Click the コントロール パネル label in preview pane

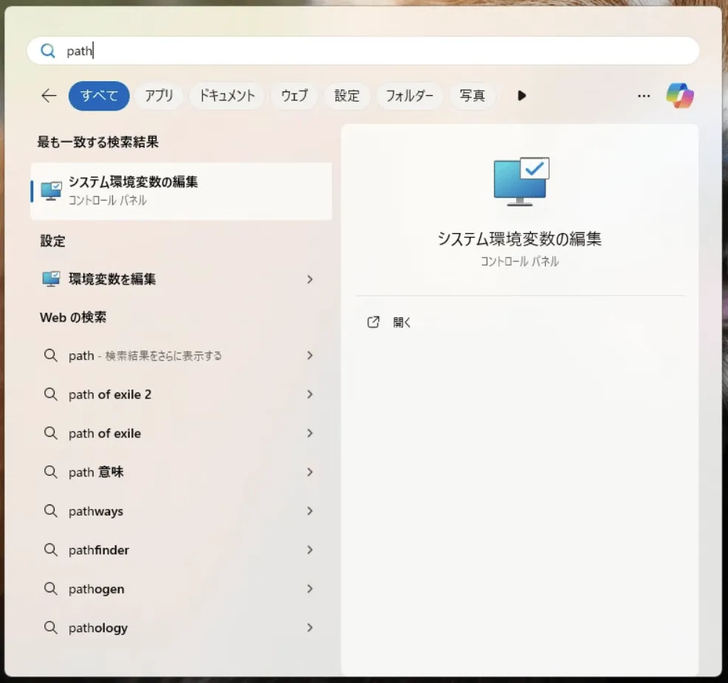pyautogui.click(x=520, y=262)
